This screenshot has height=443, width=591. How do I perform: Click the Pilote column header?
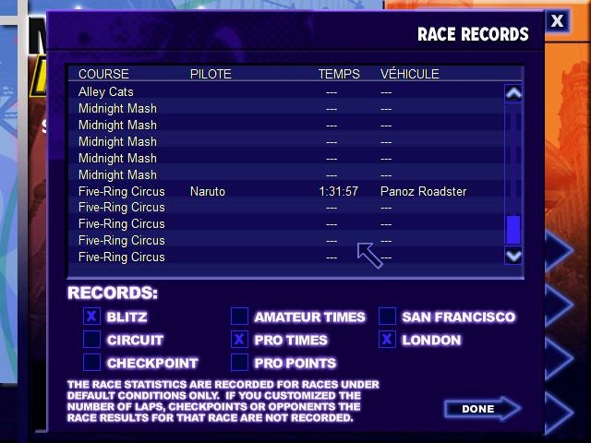pyautogui.click(x=211, y=74)
